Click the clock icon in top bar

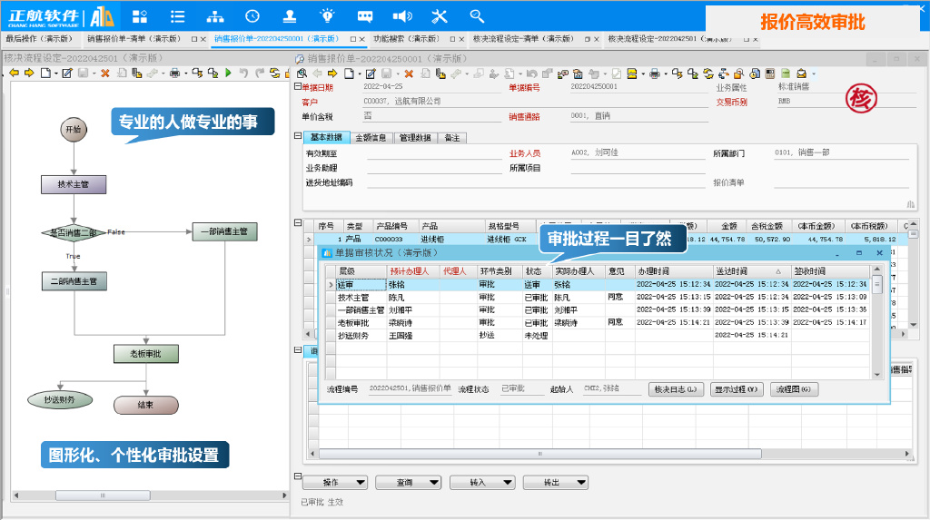(x=252, y=16)
